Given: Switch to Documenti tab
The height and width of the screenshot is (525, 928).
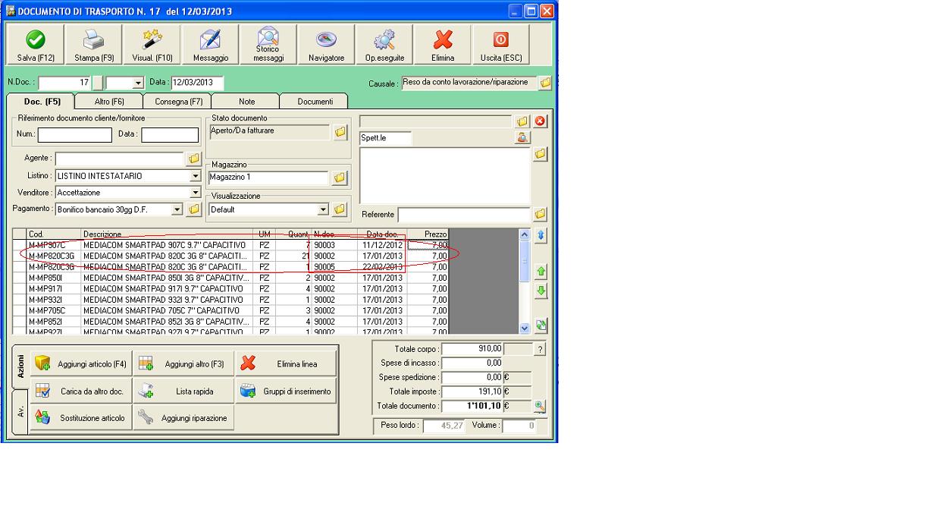Looking at the screenshot, I should (x=315, y=101).
